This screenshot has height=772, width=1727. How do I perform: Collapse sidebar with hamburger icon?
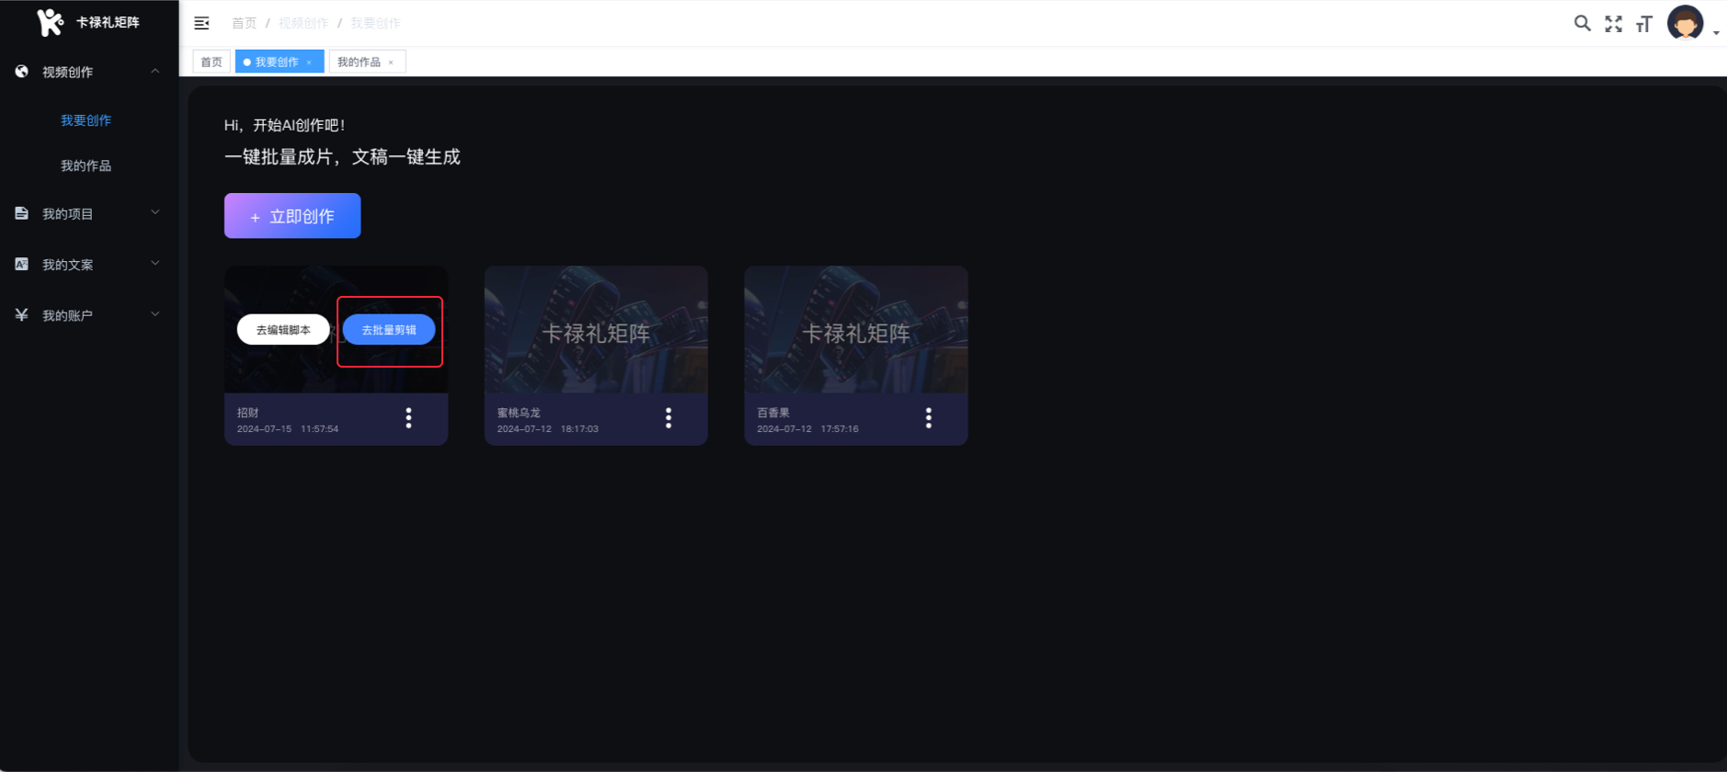pyautogui.click(x=201, y=23)
